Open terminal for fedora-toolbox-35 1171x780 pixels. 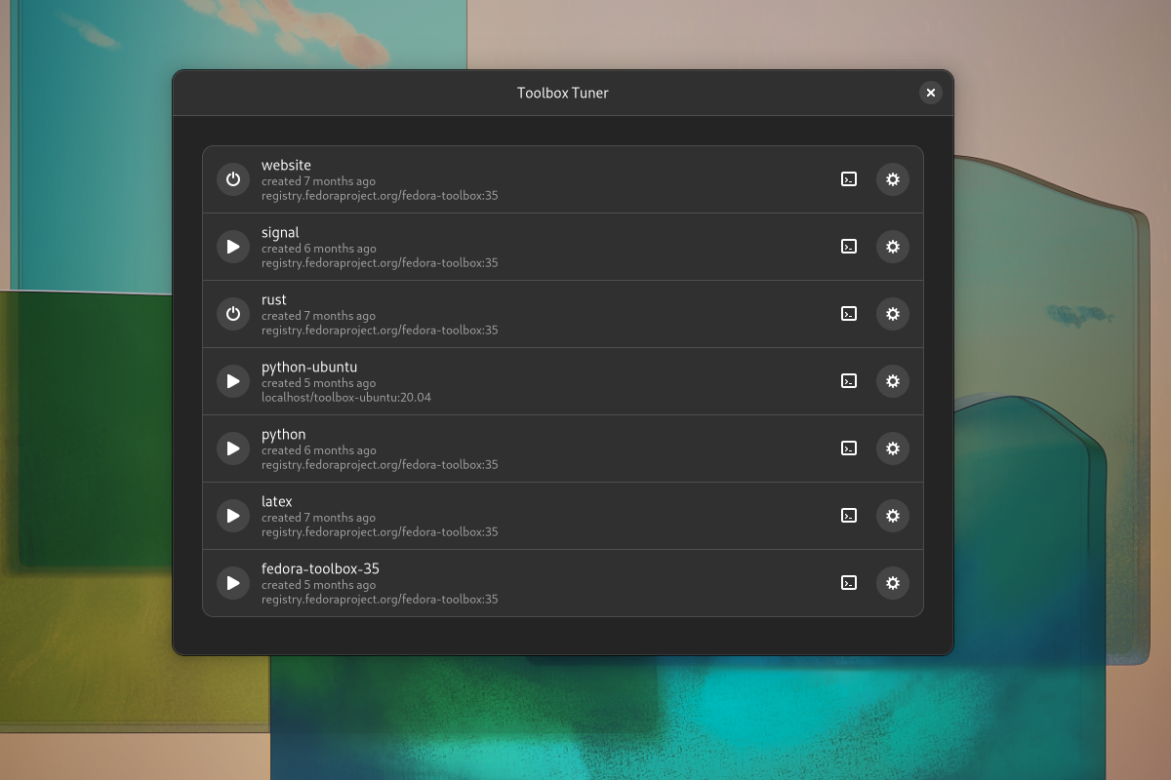pyautogui.click(x=849, y=583)
